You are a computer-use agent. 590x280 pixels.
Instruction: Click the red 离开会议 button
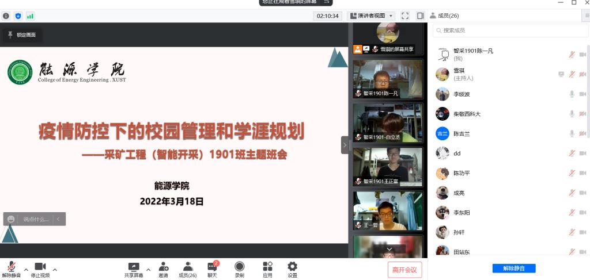tap(404, 270)
